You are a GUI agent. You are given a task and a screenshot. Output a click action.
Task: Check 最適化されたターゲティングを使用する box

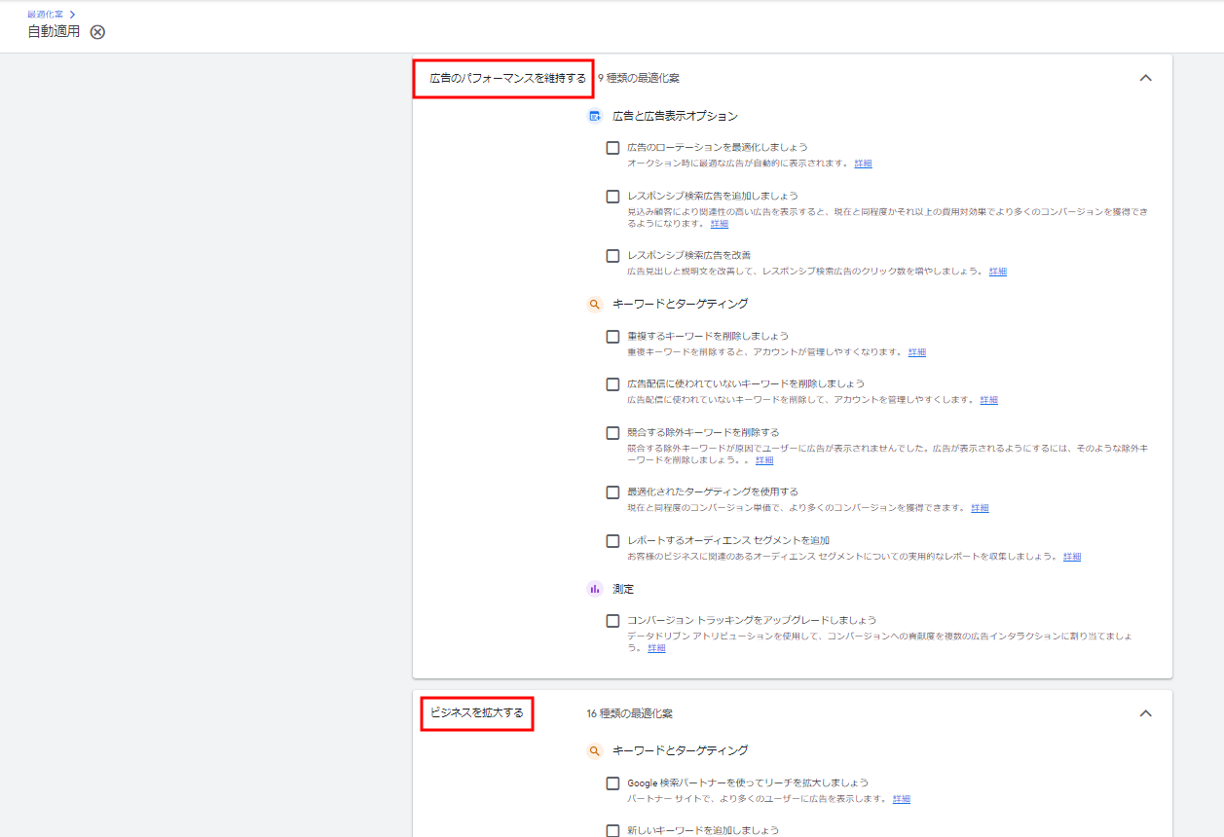612,492
